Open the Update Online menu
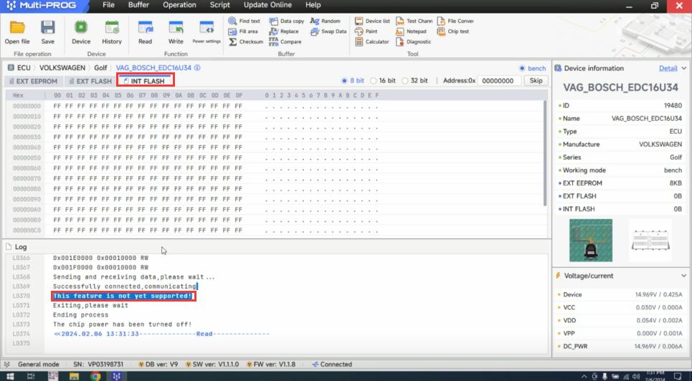The height and width of the screenshot is (381, 692). coord(267,5)
